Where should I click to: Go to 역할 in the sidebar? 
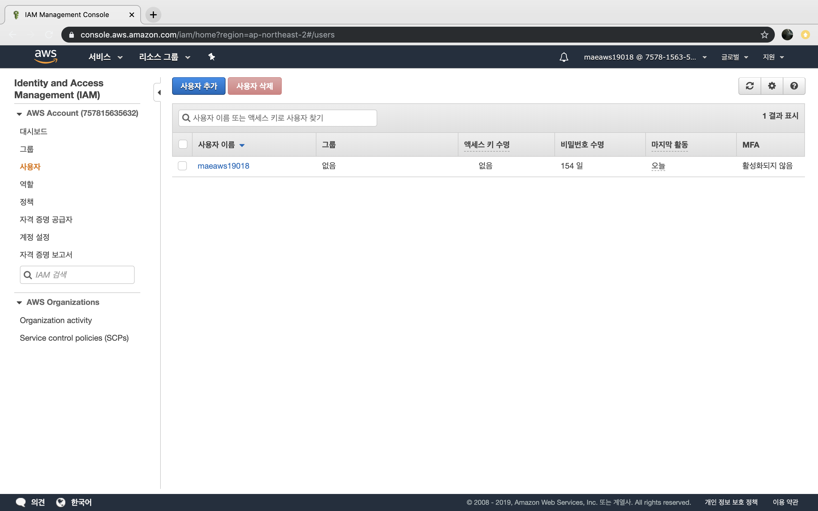27,184
